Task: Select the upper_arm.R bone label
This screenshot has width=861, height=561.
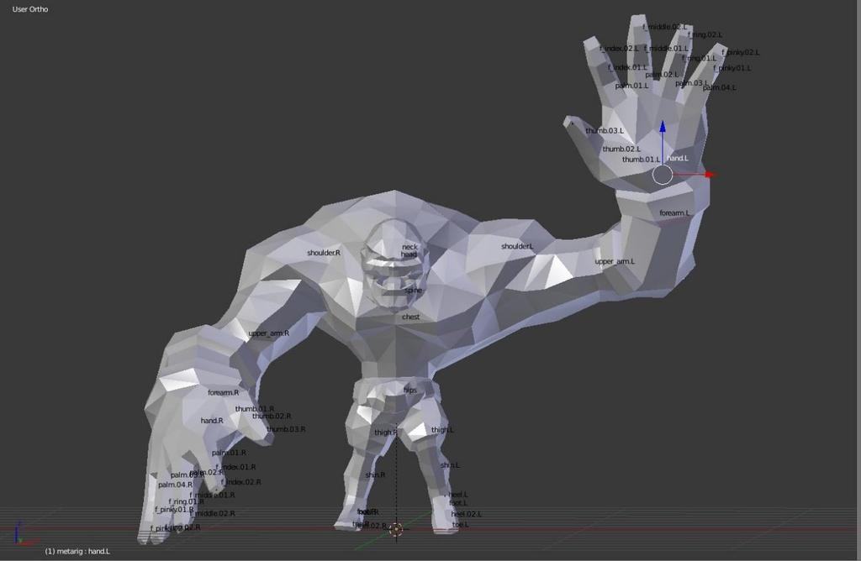Action: pos(268,333)
